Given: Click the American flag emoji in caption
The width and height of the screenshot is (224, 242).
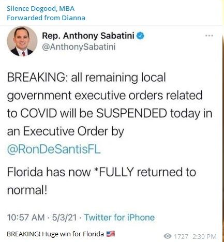Looking at the screenshot, I should [x=111, y=234].
